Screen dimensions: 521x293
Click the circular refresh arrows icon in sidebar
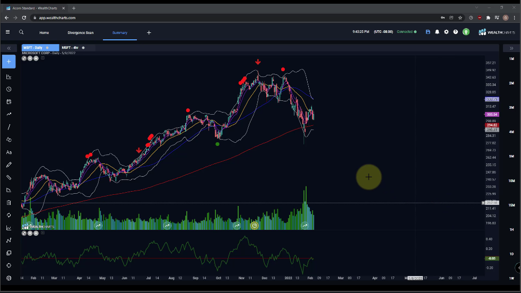coord(9,215)
